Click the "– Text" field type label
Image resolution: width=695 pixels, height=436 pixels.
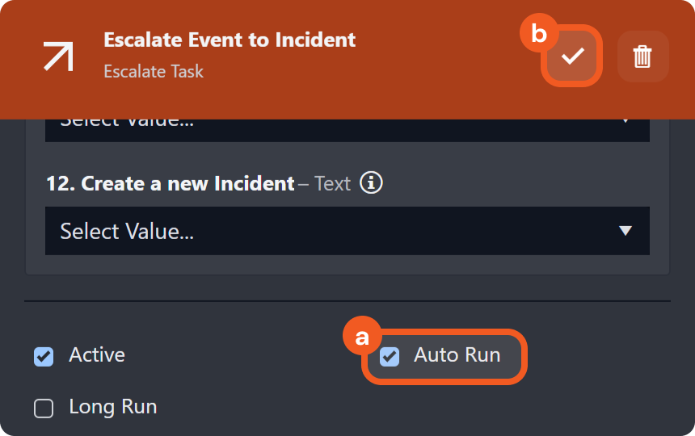point(324,183)
